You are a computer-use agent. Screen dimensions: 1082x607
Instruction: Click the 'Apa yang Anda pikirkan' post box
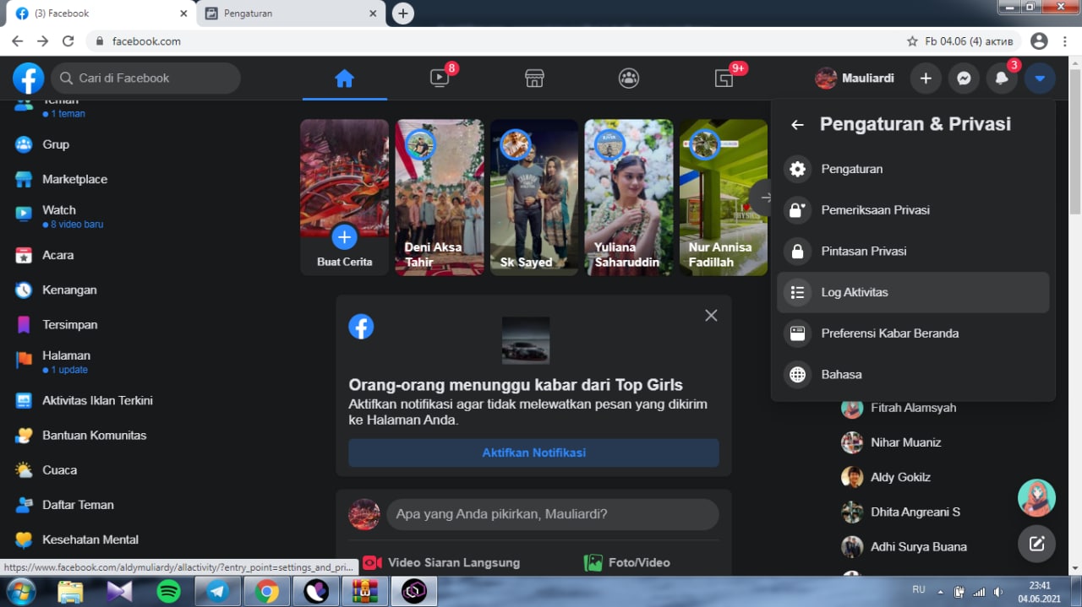click(553, 514)
